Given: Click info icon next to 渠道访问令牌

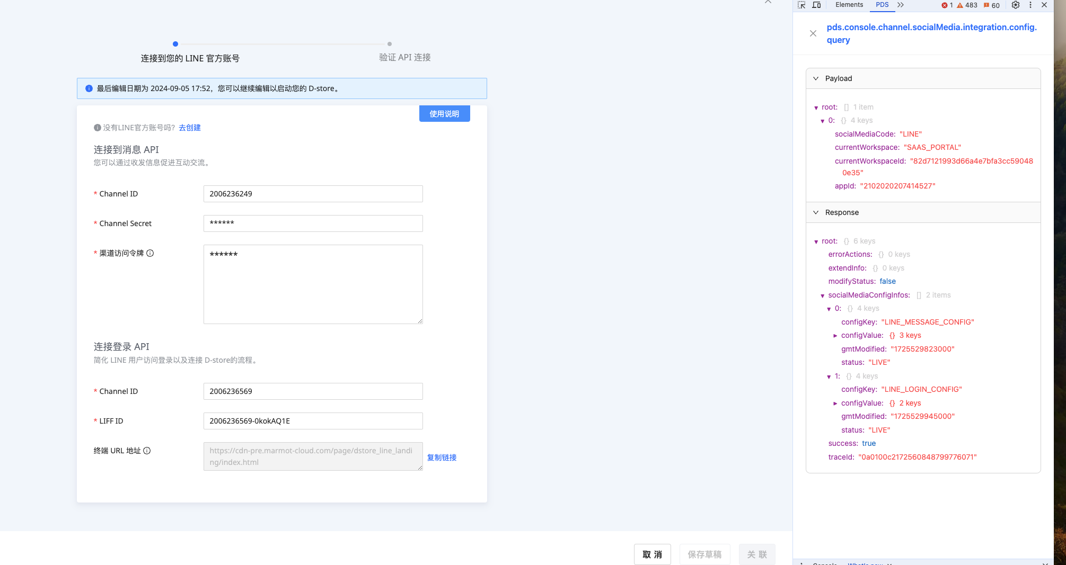Looking at the screenshot, I should (x=150, y=253).
